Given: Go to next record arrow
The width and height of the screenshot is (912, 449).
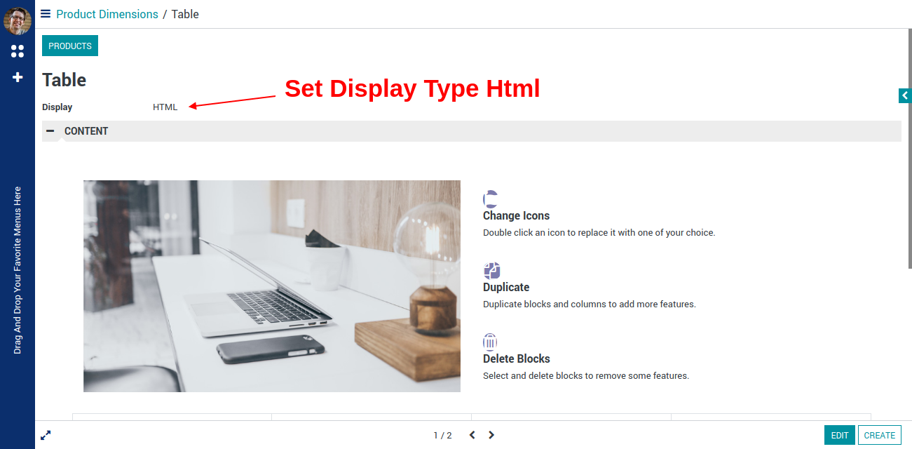Looking at the screenshot, I should 491,435.
